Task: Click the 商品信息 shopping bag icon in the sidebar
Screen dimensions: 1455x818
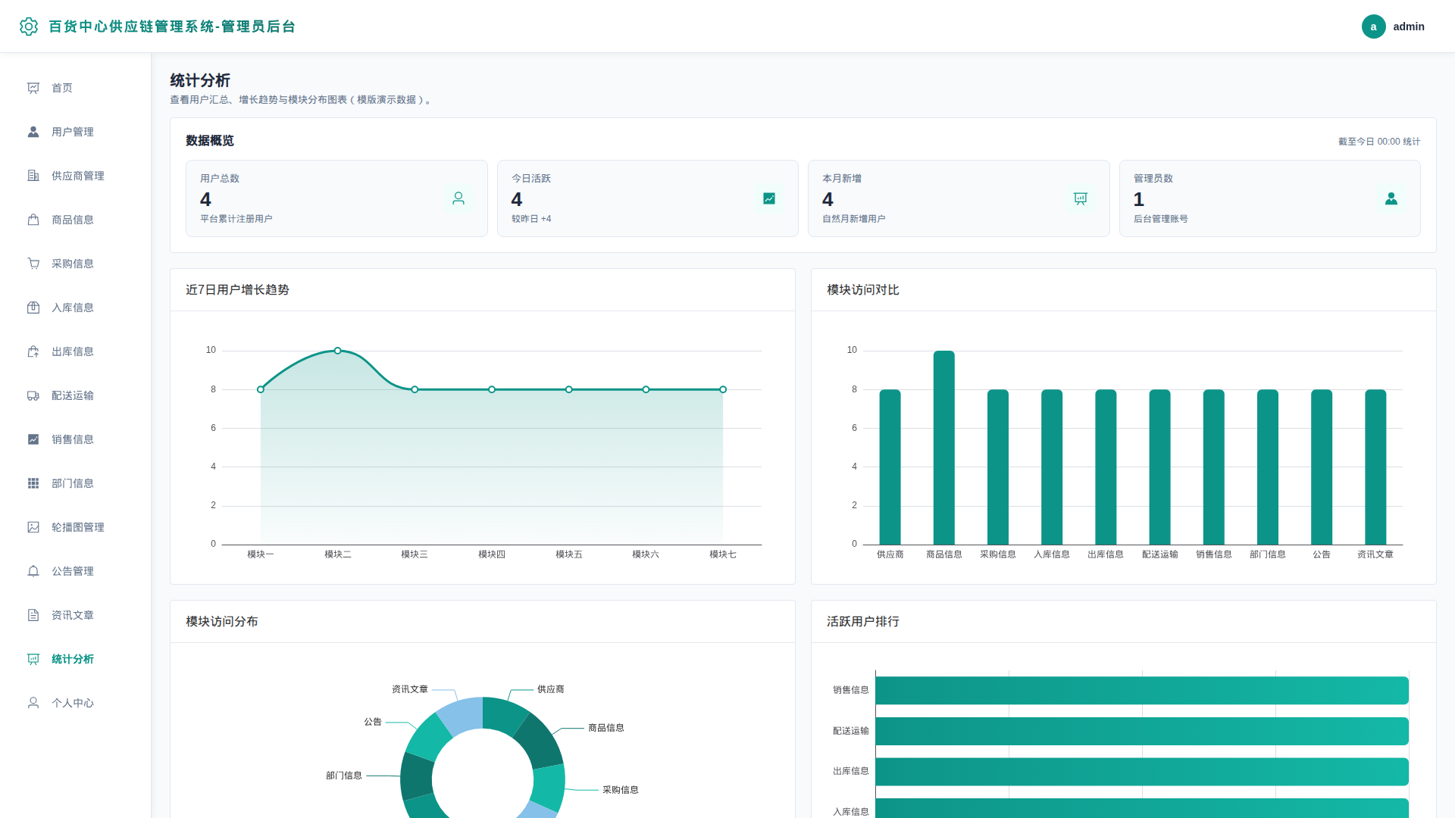Action: (x=33, y=220)
